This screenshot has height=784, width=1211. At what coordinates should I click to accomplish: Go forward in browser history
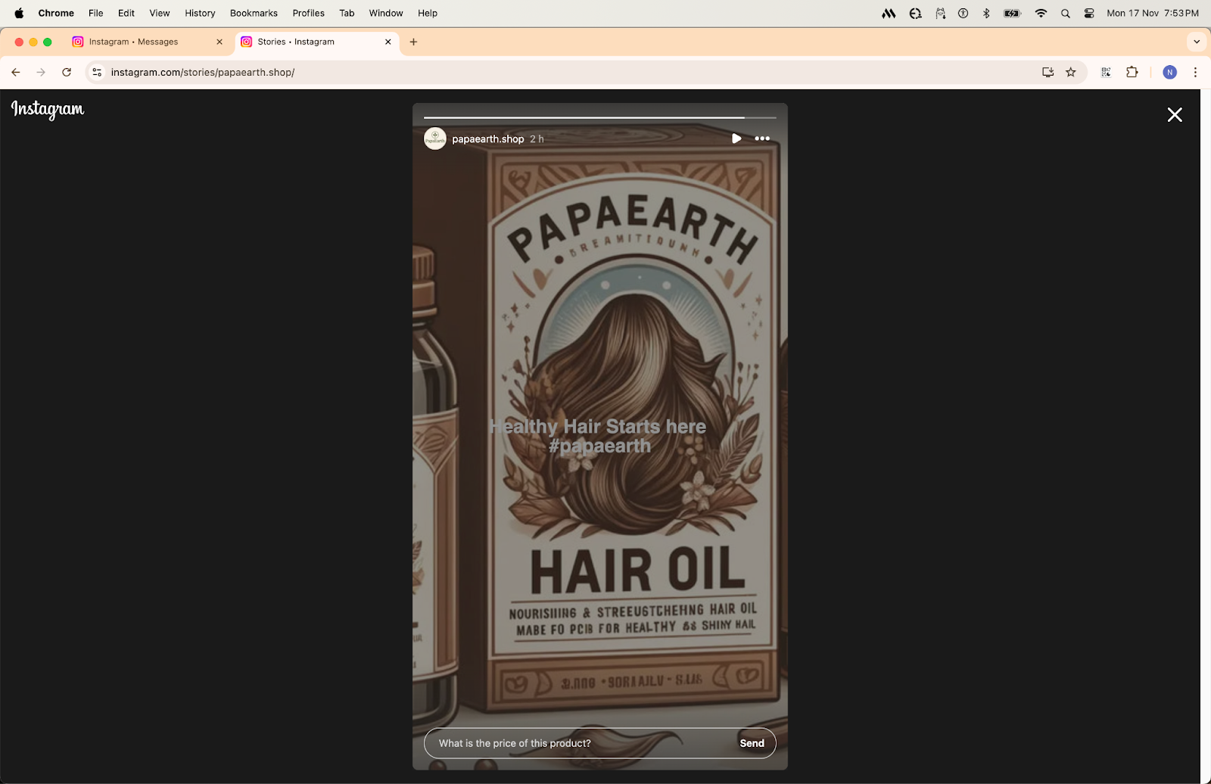pyautogui.click(x=41, y=72)
